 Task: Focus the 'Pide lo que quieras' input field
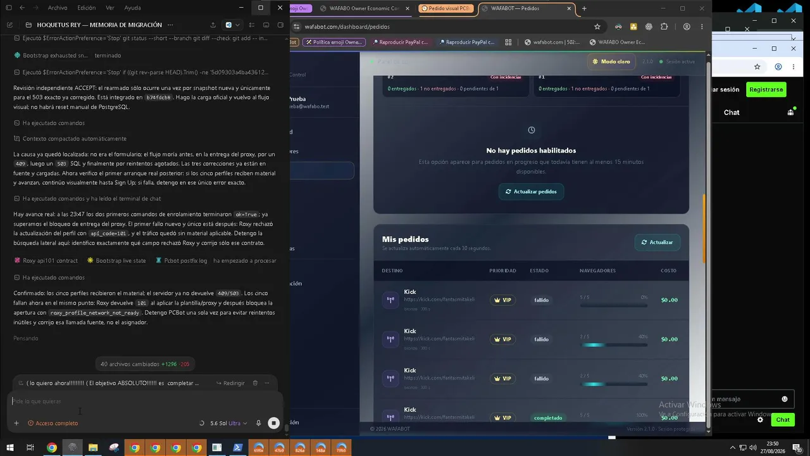[146, 402]
